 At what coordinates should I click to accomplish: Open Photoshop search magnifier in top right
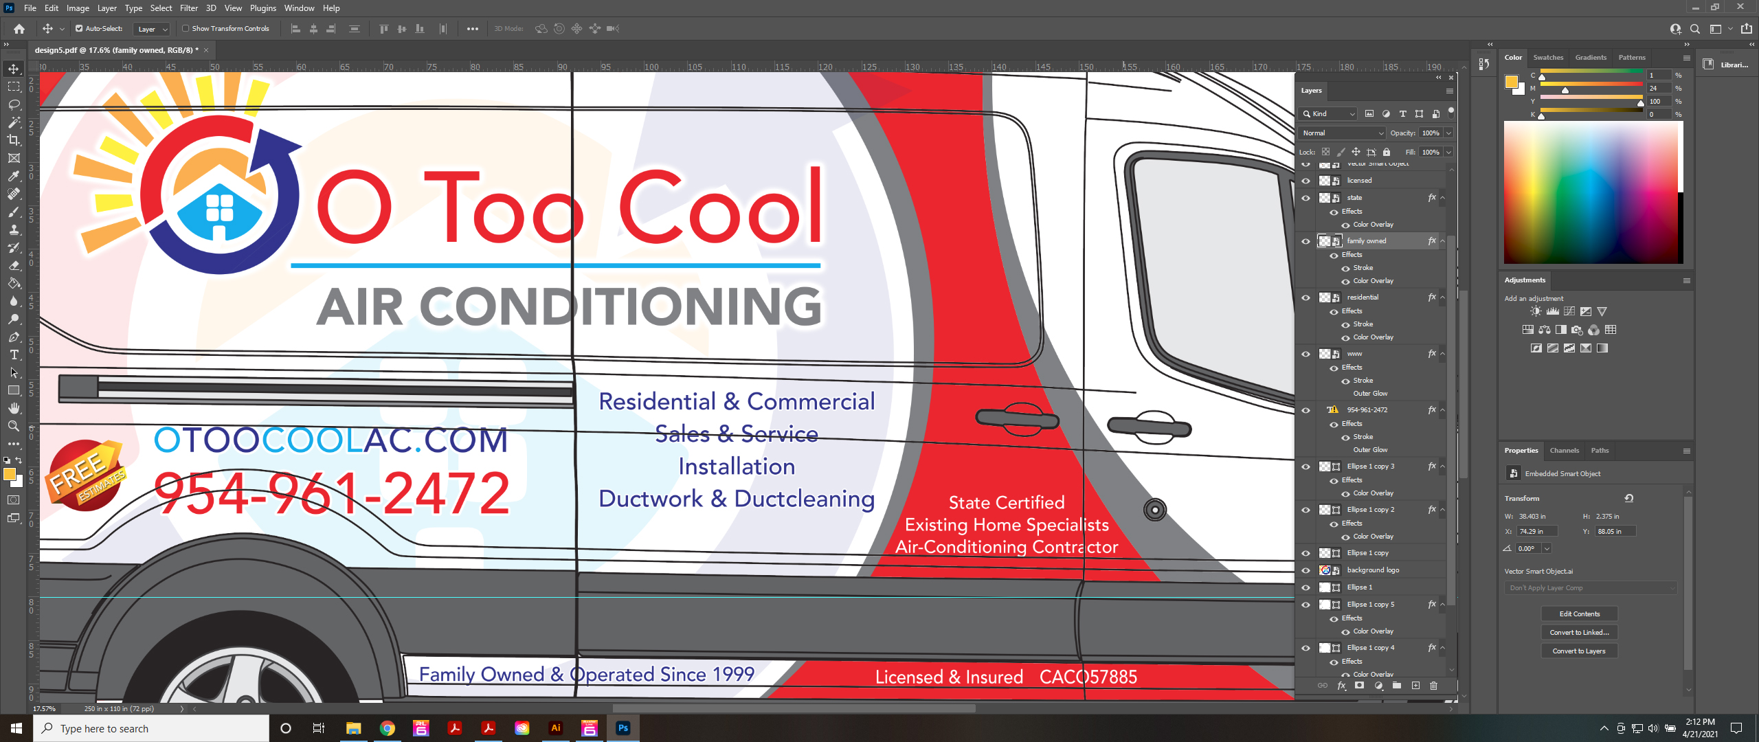tap(1695, 29)
